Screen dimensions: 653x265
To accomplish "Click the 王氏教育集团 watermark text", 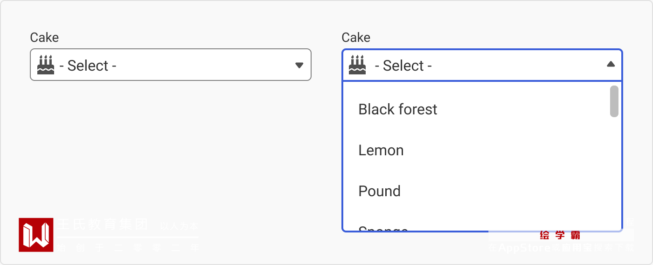I will pyautogui.click(x=103, y=225).
